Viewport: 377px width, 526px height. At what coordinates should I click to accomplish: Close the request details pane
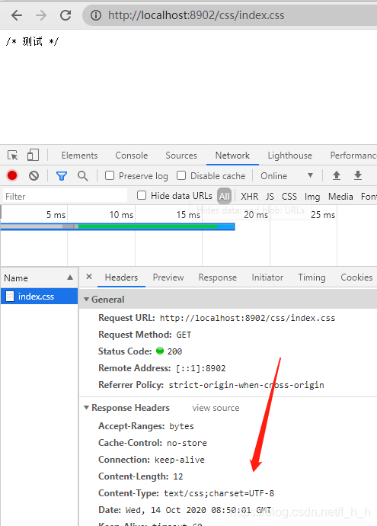pyautogui.click(x=89, y=277)
